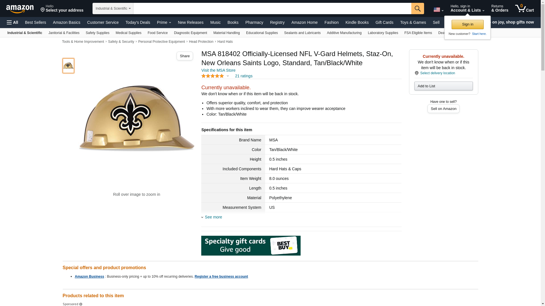The height and width of the screenshot is (306, 545).
Task: Click the Add to List button
Action: click(443, 86)
